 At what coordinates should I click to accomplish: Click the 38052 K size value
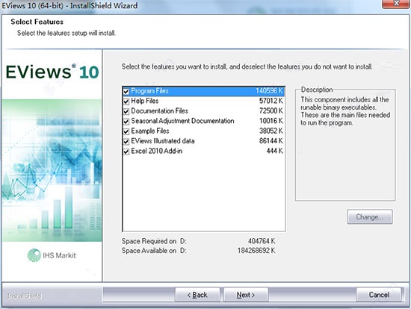[x=271, y=131]
